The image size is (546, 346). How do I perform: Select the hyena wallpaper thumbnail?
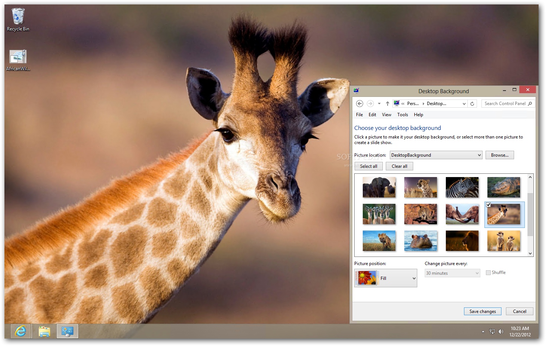coord(379,241)
